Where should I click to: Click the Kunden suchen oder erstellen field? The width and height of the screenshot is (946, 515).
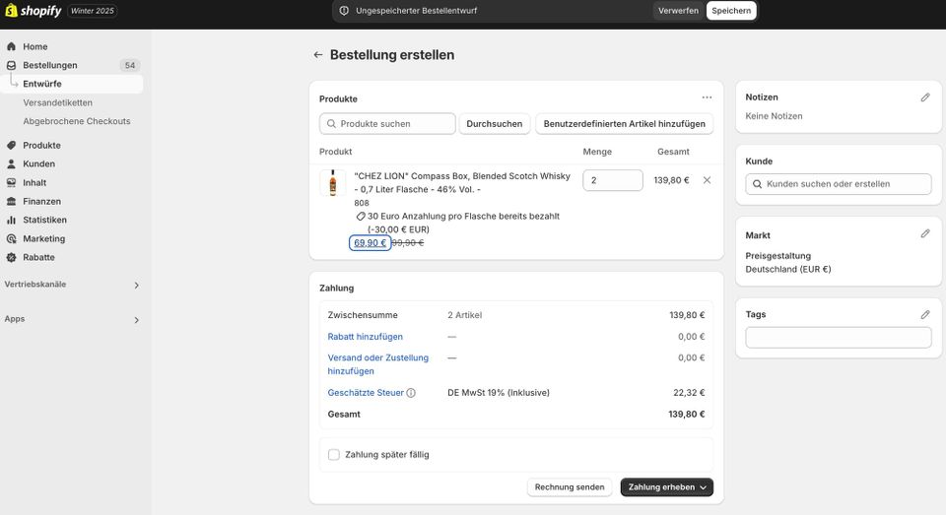[x=838, y=184]
